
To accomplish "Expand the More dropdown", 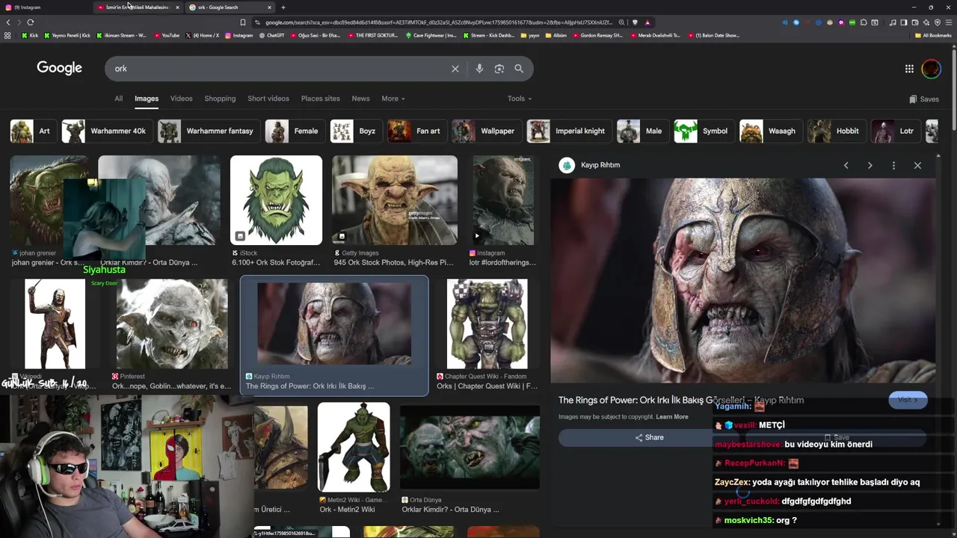I will [x=393, y=99].
